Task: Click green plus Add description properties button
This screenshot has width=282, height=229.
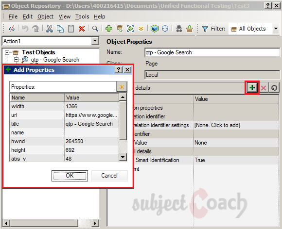Action: click(252, 88)
